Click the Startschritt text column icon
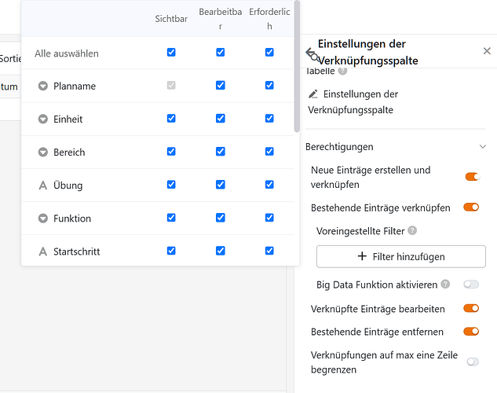The image size is (497, 393). coord(42,252)
